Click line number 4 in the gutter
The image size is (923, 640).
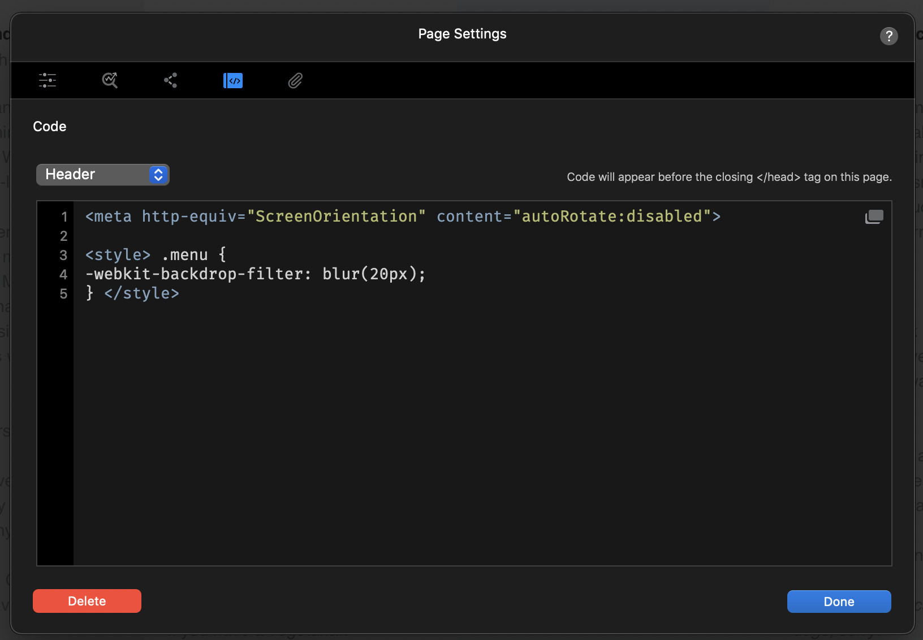63,275
